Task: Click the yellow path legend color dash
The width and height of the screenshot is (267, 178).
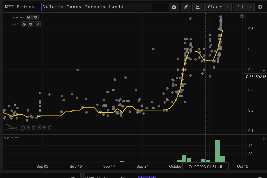Action: click(x=7, y=24)
